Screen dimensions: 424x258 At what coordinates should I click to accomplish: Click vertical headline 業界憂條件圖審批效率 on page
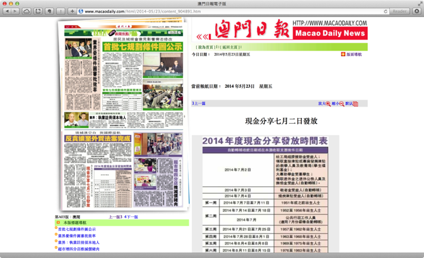point(95,66)
